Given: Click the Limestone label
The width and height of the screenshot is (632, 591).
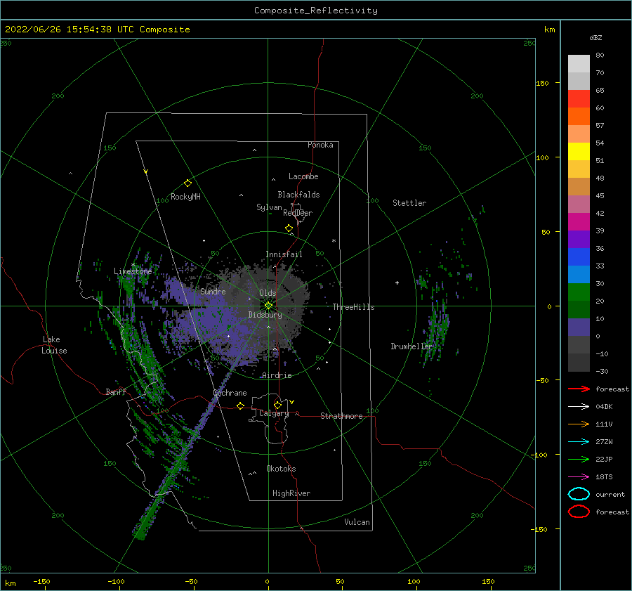Looking at the screenshot, I should (x=133, y=271).
